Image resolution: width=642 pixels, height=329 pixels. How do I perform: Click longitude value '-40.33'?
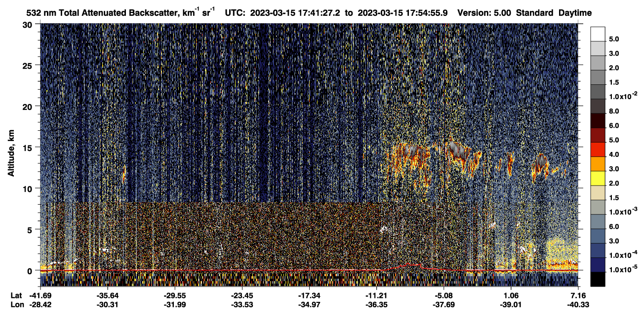pyautogui.click(x=578, y=304)
